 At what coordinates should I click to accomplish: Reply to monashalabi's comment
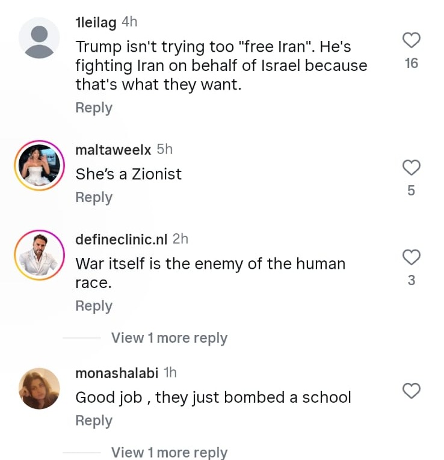(x=94, y=421)
